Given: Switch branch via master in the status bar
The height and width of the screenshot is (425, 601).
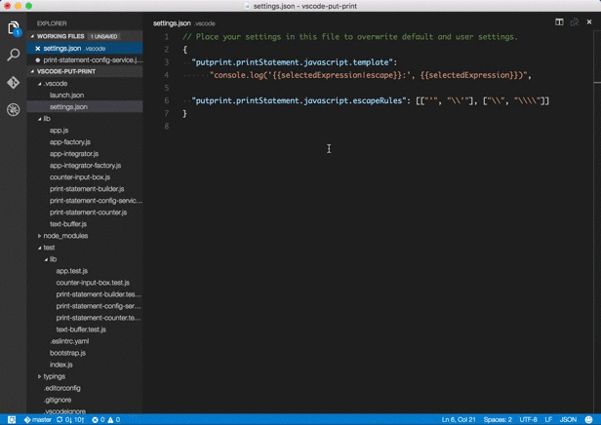Looking at the screenshot, I should click(38, 420).
